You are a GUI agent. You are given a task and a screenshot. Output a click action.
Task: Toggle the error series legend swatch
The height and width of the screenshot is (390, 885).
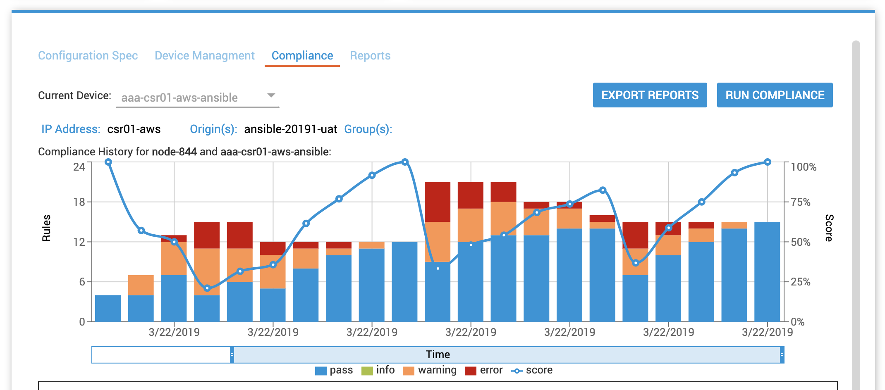click(470, 371)
